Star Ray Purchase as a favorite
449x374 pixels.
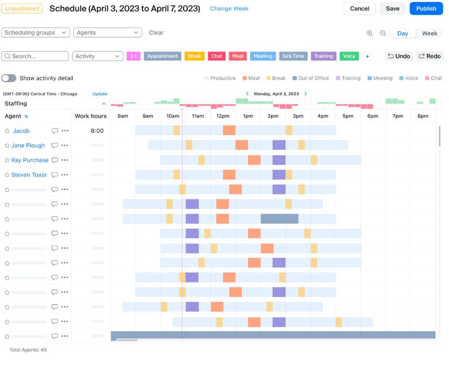click(8, 160)
